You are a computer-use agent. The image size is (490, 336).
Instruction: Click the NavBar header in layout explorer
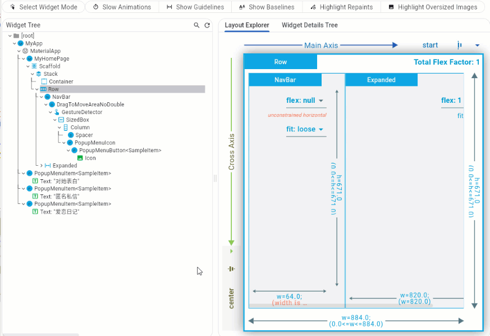[x=285, y=80]
